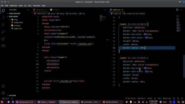The height and width of the screenshot is (104, 185).
Task: Select styles.css in the explorer
Action: [18, 29]
